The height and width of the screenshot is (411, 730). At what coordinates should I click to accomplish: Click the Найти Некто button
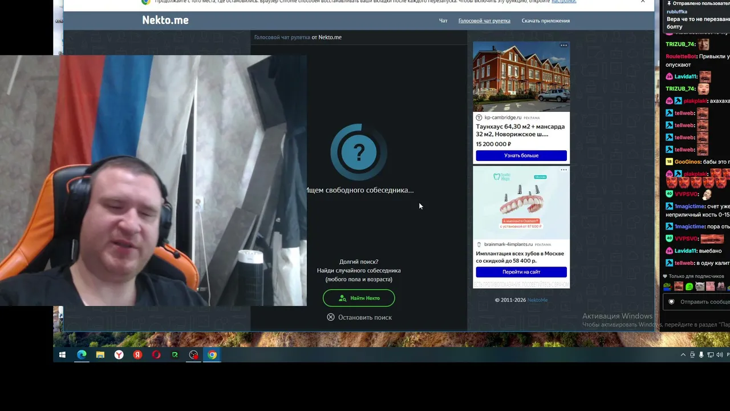click(x=359, y=298)
